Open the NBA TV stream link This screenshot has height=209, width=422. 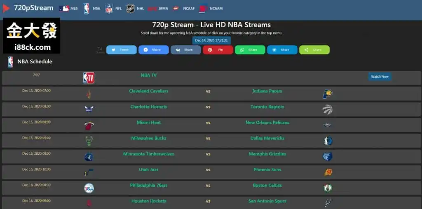coord(149,75)
